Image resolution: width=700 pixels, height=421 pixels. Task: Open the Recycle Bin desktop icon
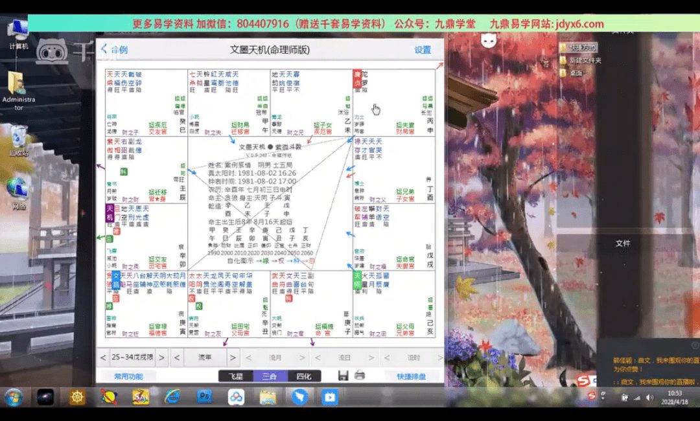tap(19, 139)
